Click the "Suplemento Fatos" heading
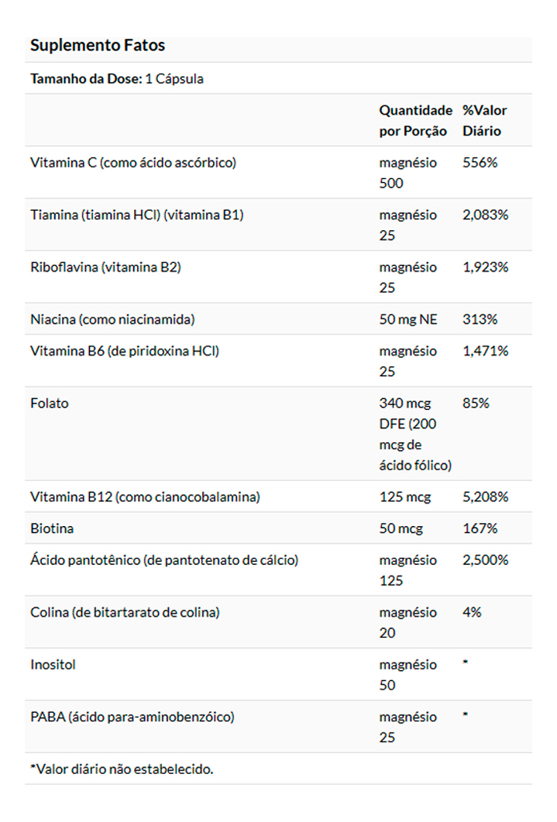This screenshot has height=822, width=557. click(x=98, y=46)
